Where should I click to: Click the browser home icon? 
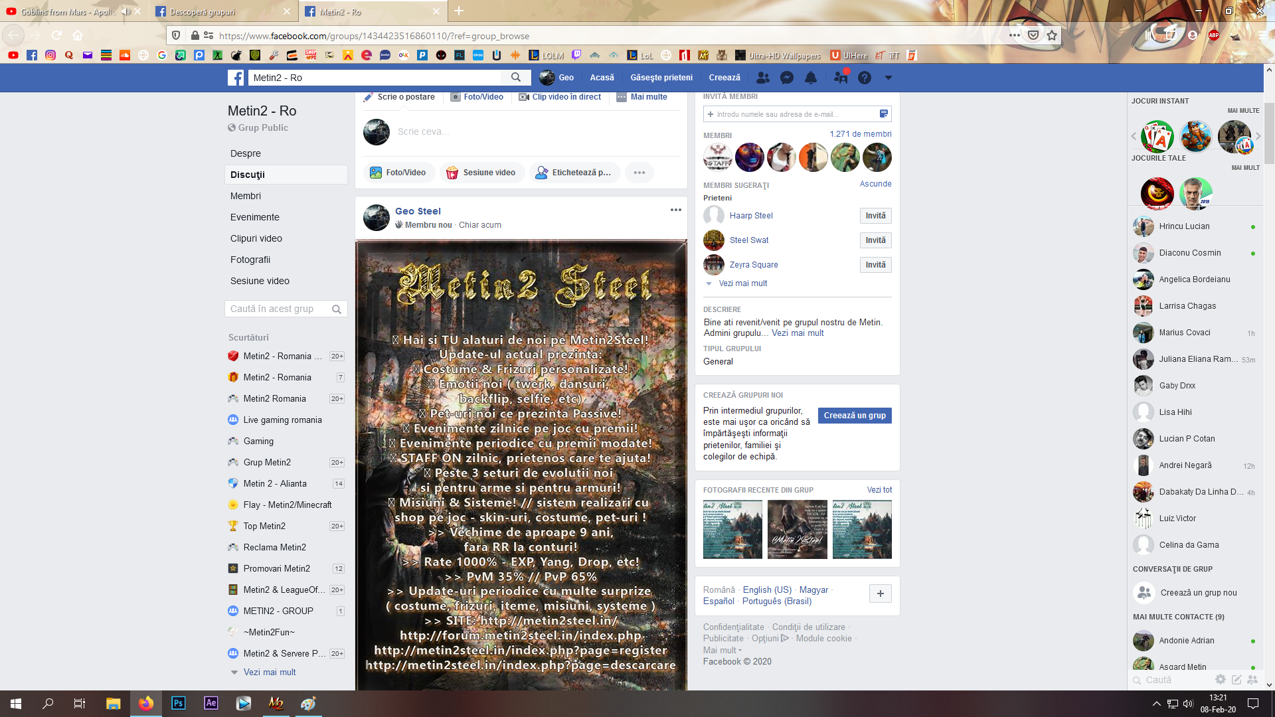(x=78, y=35)
